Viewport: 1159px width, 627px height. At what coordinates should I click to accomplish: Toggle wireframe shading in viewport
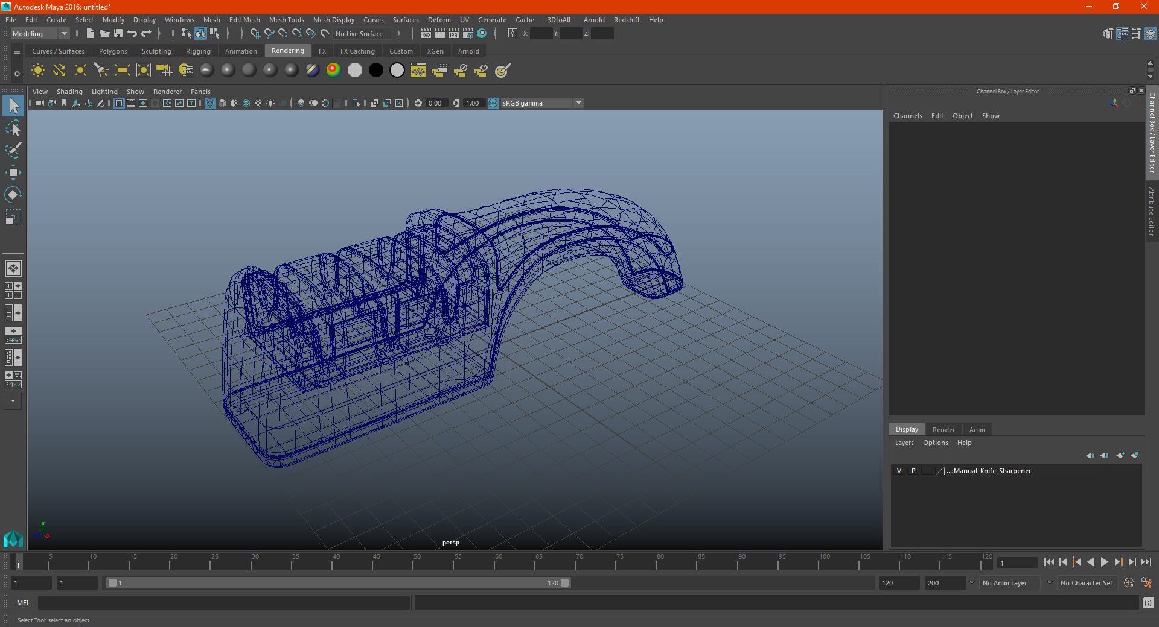[x=210, y=103]
